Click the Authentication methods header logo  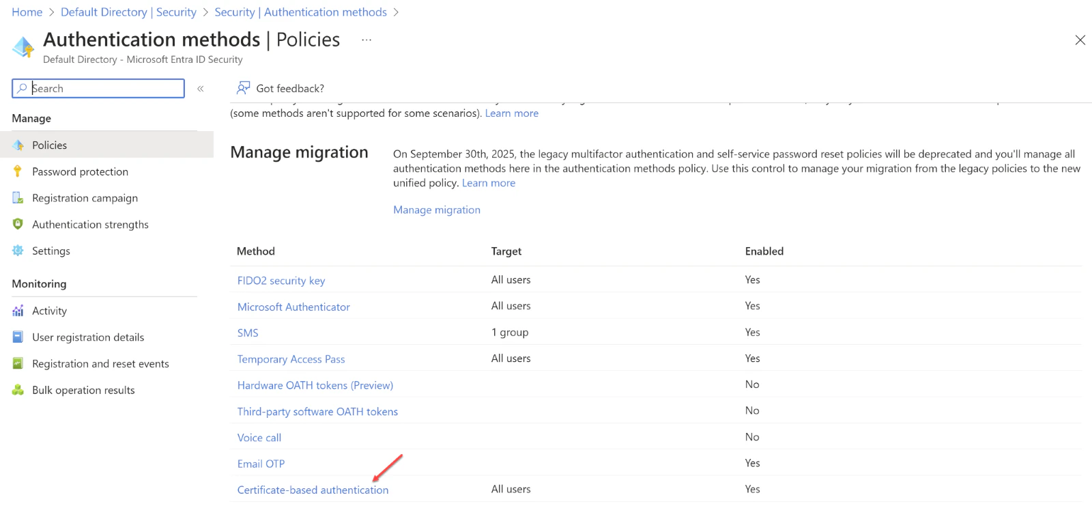point(23,47)
